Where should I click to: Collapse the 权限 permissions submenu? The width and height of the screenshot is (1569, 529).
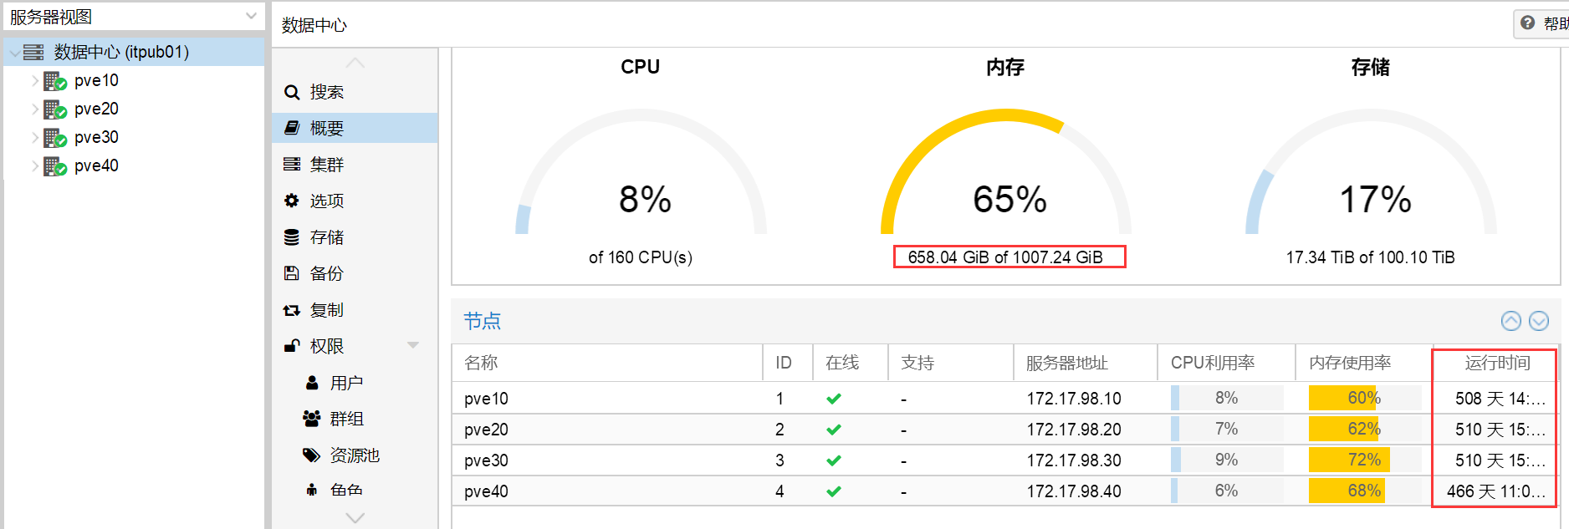tap(413, 345)
